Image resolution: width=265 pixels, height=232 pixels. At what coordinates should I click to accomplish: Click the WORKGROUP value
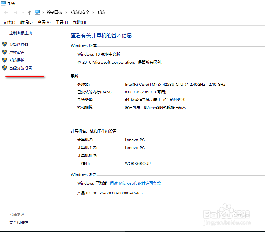[138, 164]
